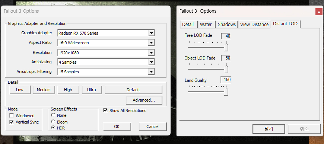Reset detail with Default button
This screenshot has width=324, height=144.
133,90
